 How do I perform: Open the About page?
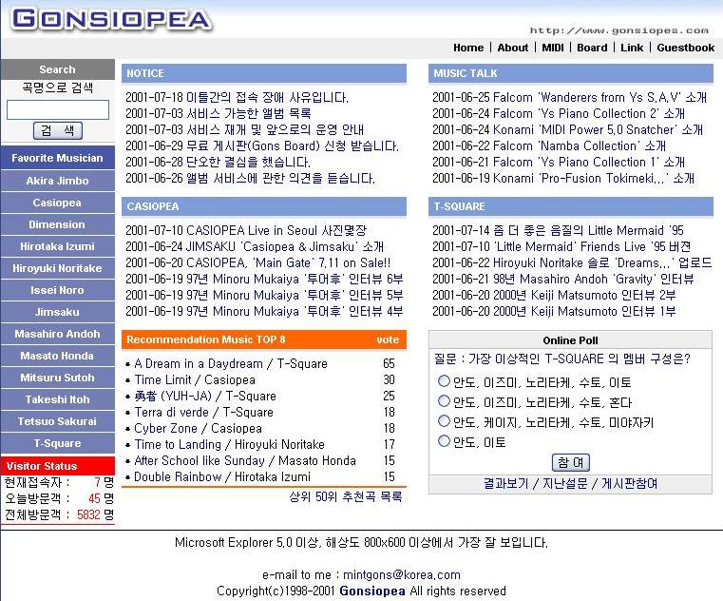513,48
